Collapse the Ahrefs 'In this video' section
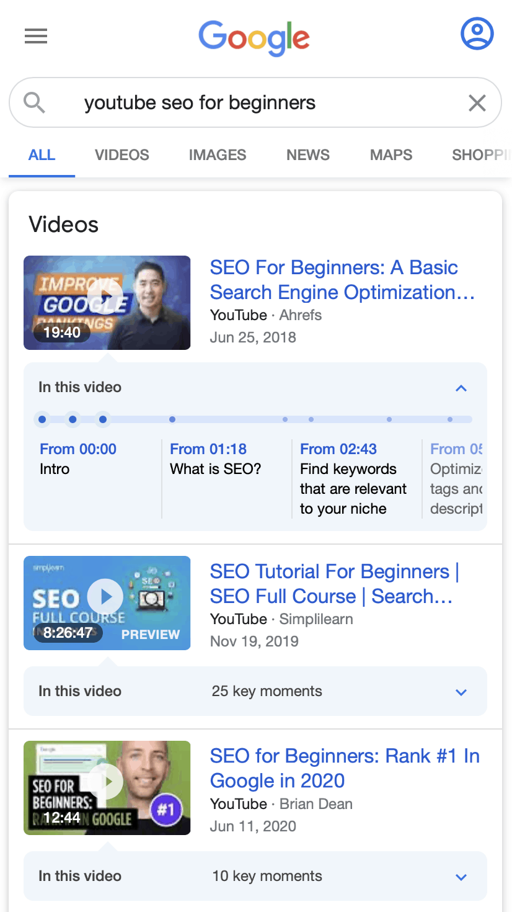Image resolution: width=512 pixels, height=912 pixels. 461,388
